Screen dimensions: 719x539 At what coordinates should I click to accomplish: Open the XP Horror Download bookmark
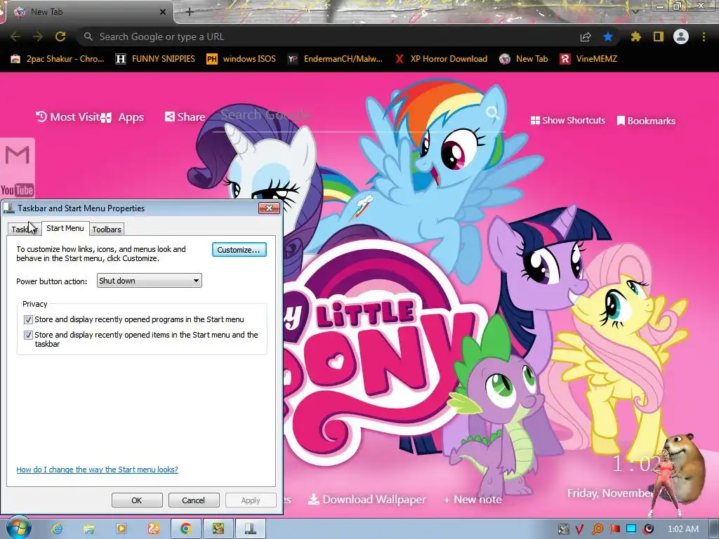click(441, 59)
